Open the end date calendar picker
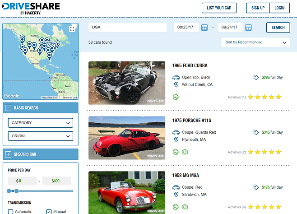This screenshot has height=214, width=297. coord(248,28)
